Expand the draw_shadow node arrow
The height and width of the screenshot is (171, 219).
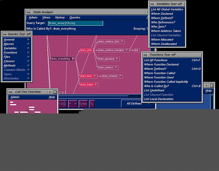tap(121, 76)
